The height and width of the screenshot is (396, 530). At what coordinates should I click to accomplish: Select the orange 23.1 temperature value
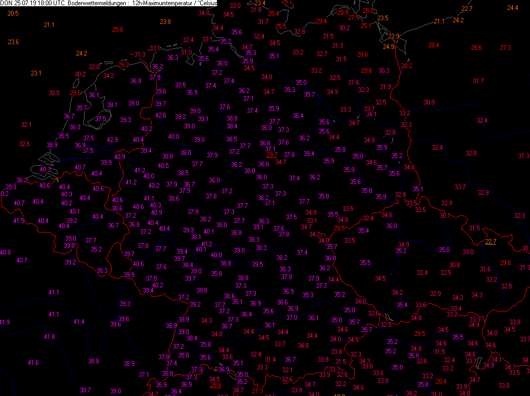coord(36,73)
